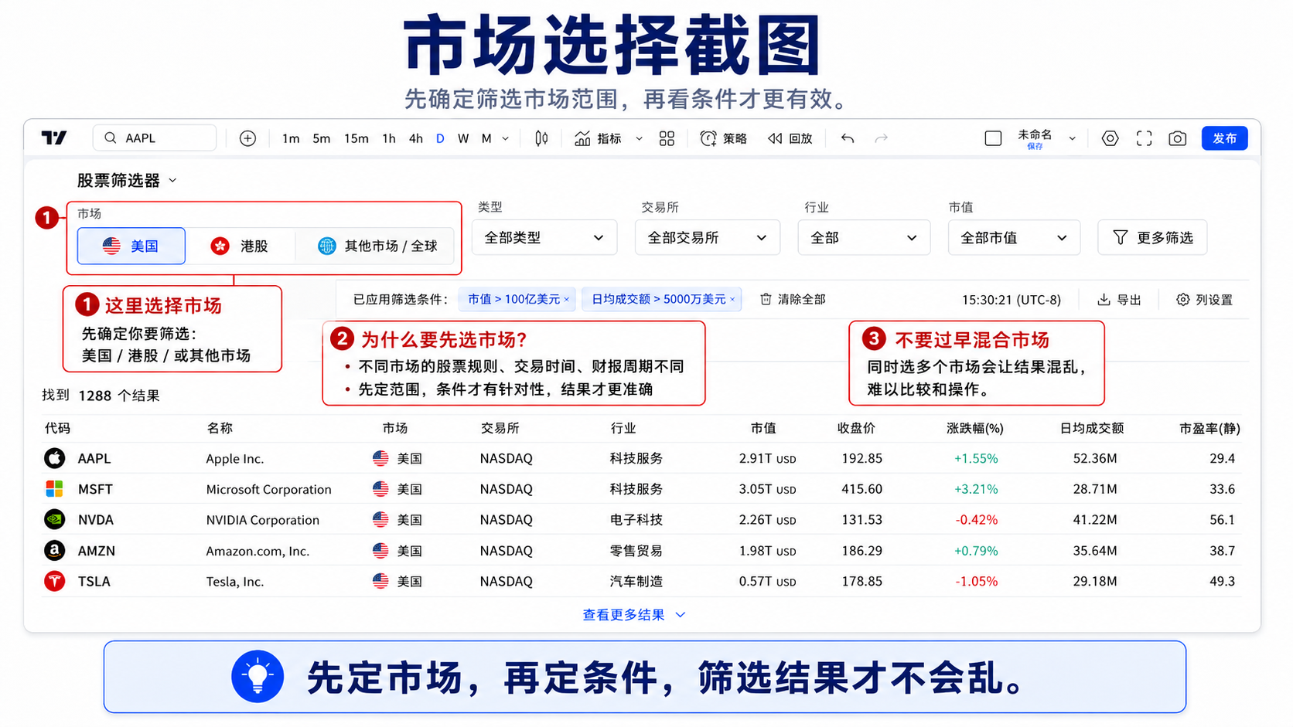
Task: Select the W weekly timeframe
Action: (463, 138)
